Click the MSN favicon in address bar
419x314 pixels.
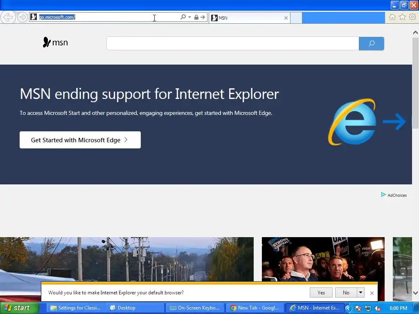[x=34, y=17]
